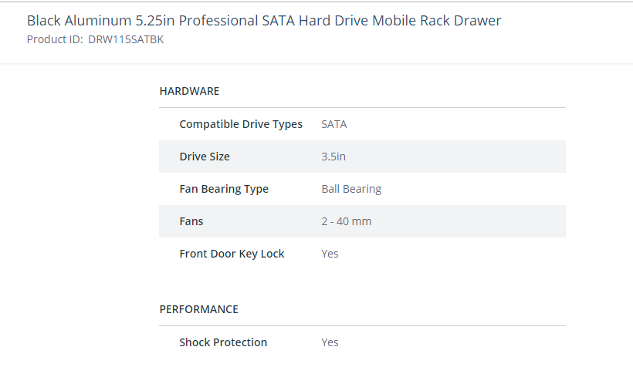
Task: Click the Compatible Drive Types label
Action: pyautogui.click(x=241, y=124)
